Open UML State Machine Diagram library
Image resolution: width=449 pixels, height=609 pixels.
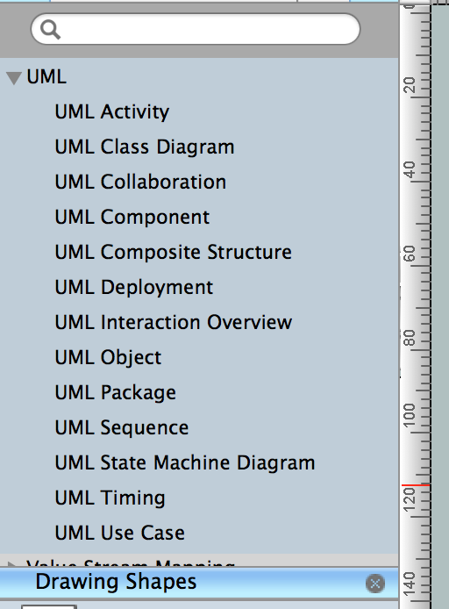(x=185, y=463)
